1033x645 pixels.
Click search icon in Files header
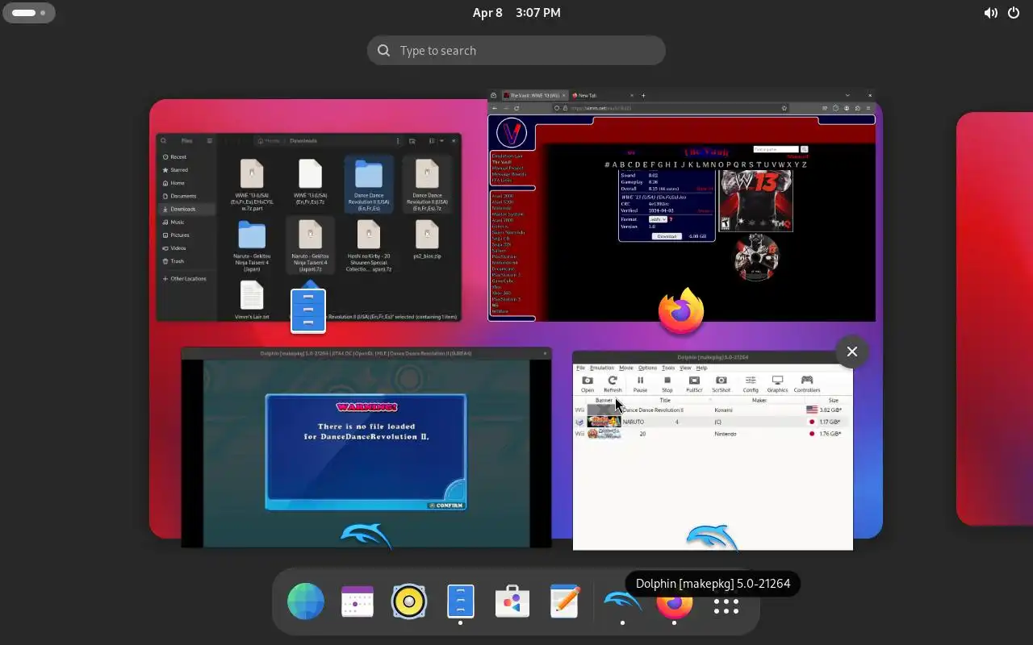164,140
